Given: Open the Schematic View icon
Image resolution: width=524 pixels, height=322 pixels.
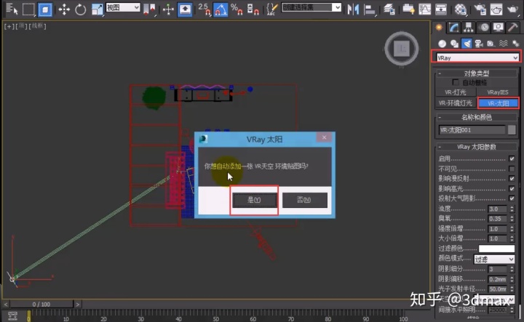Looking at the screenshot, I should tap(441, 9).
